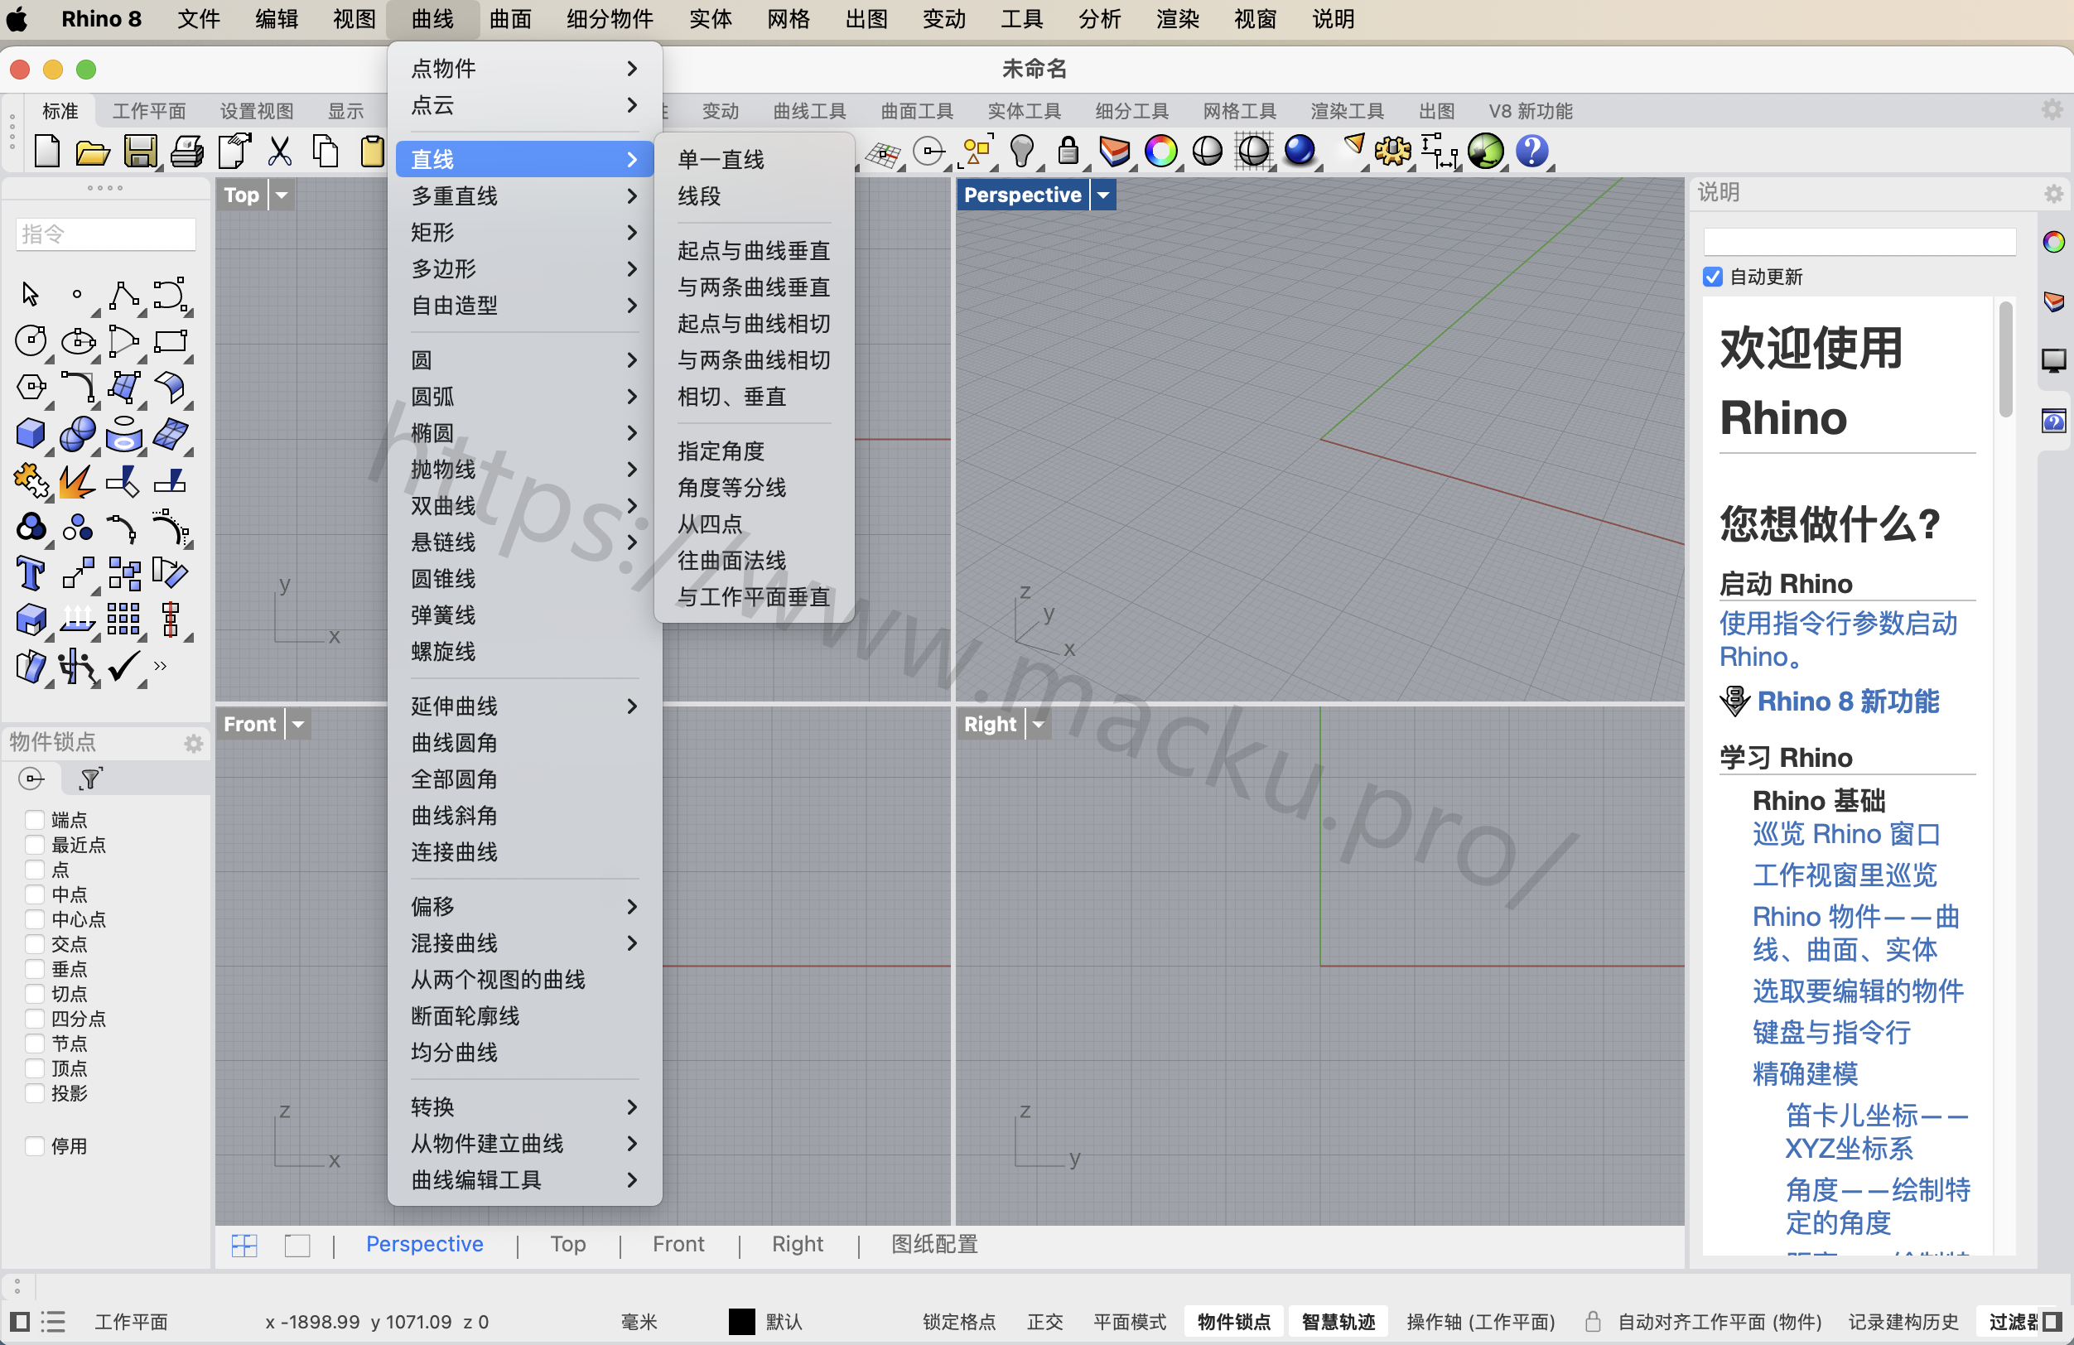The image size is (2074, 1345).
Task: Toggle the 端点 osnap checkbox
Action: pyautogui.click(x=35, y=820)
